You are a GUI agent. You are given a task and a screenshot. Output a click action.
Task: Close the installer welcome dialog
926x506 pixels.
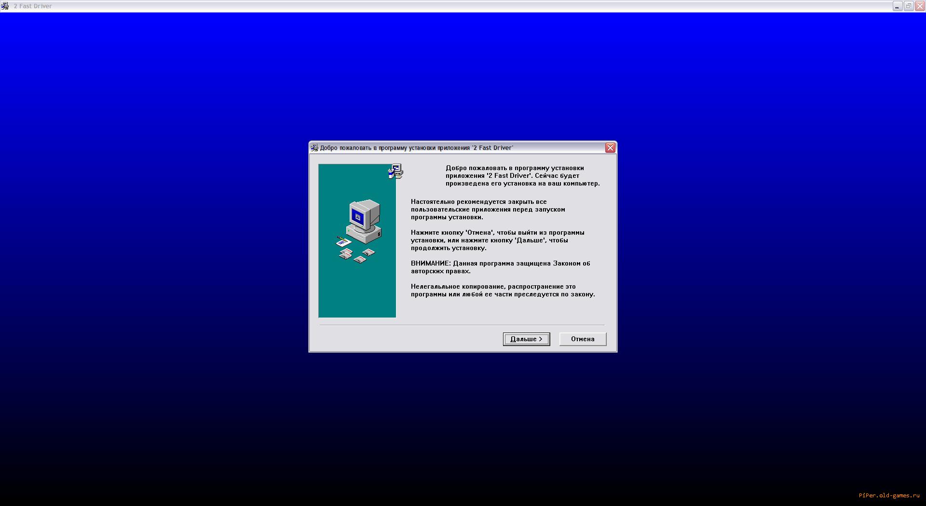(610, 147)
